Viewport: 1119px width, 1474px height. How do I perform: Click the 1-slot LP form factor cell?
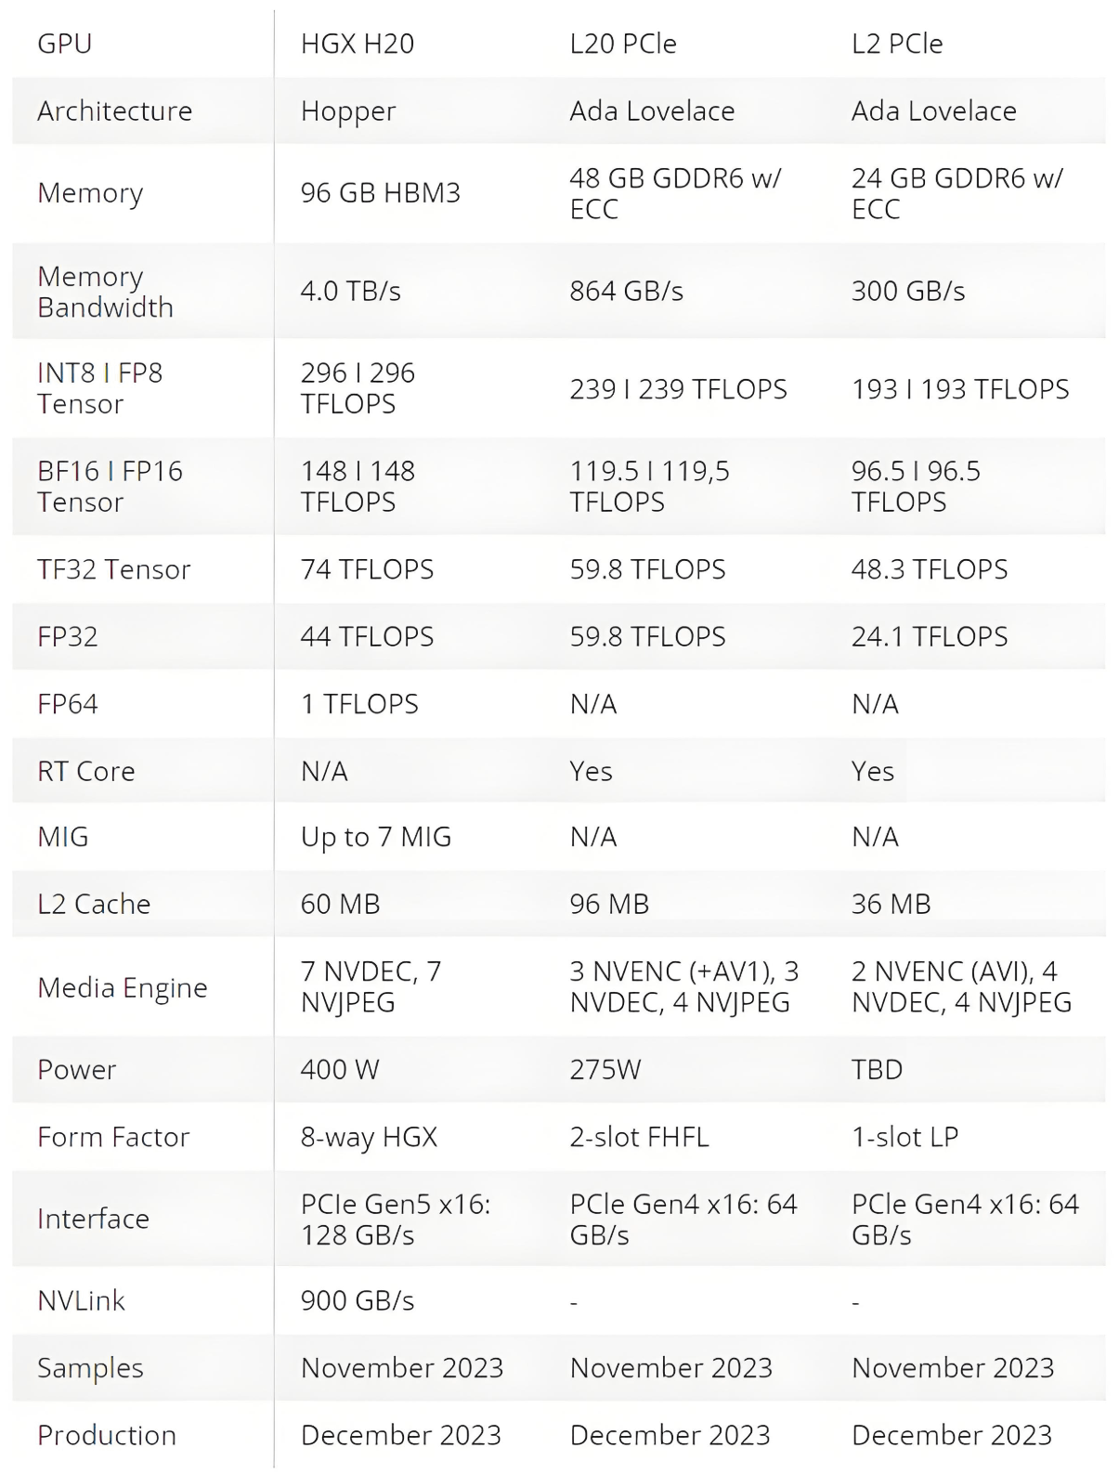pos(904,1137)
